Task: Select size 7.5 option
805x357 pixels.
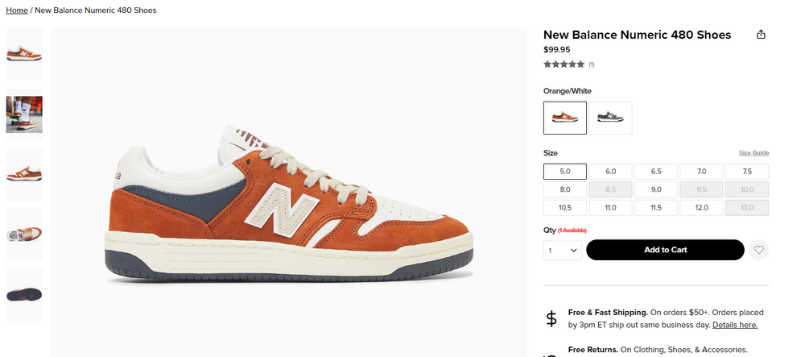Action: [x=746, y=171]
